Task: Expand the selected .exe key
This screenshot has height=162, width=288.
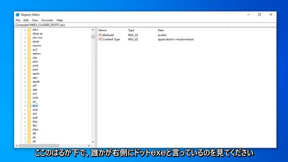Action: coord(25,106)
